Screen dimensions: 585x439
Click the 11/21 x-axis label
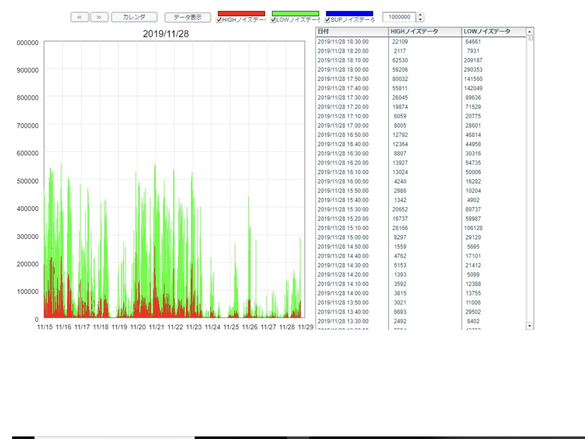click(x=156, y=327)
